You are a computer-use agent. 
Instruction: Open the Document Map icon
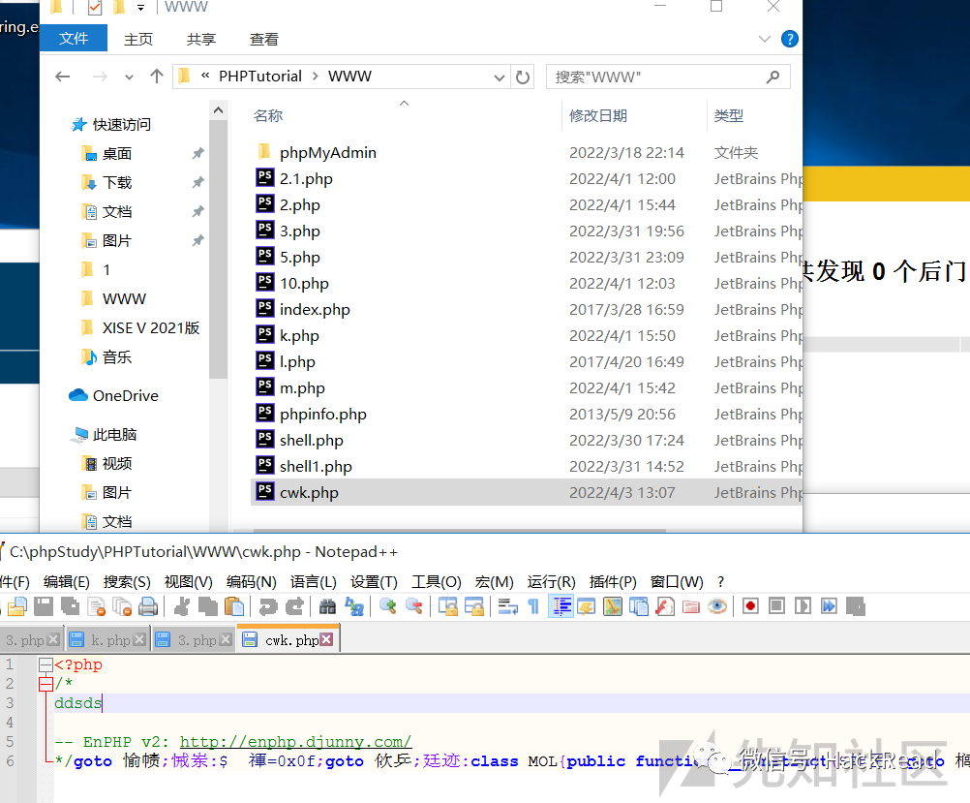point(613,606)
